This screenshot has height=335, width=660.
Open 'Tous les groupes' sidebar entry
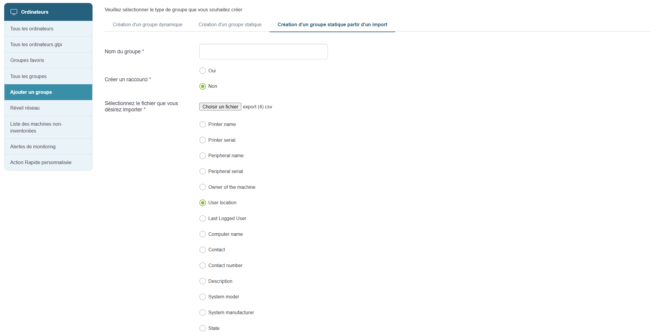(28, 76)
